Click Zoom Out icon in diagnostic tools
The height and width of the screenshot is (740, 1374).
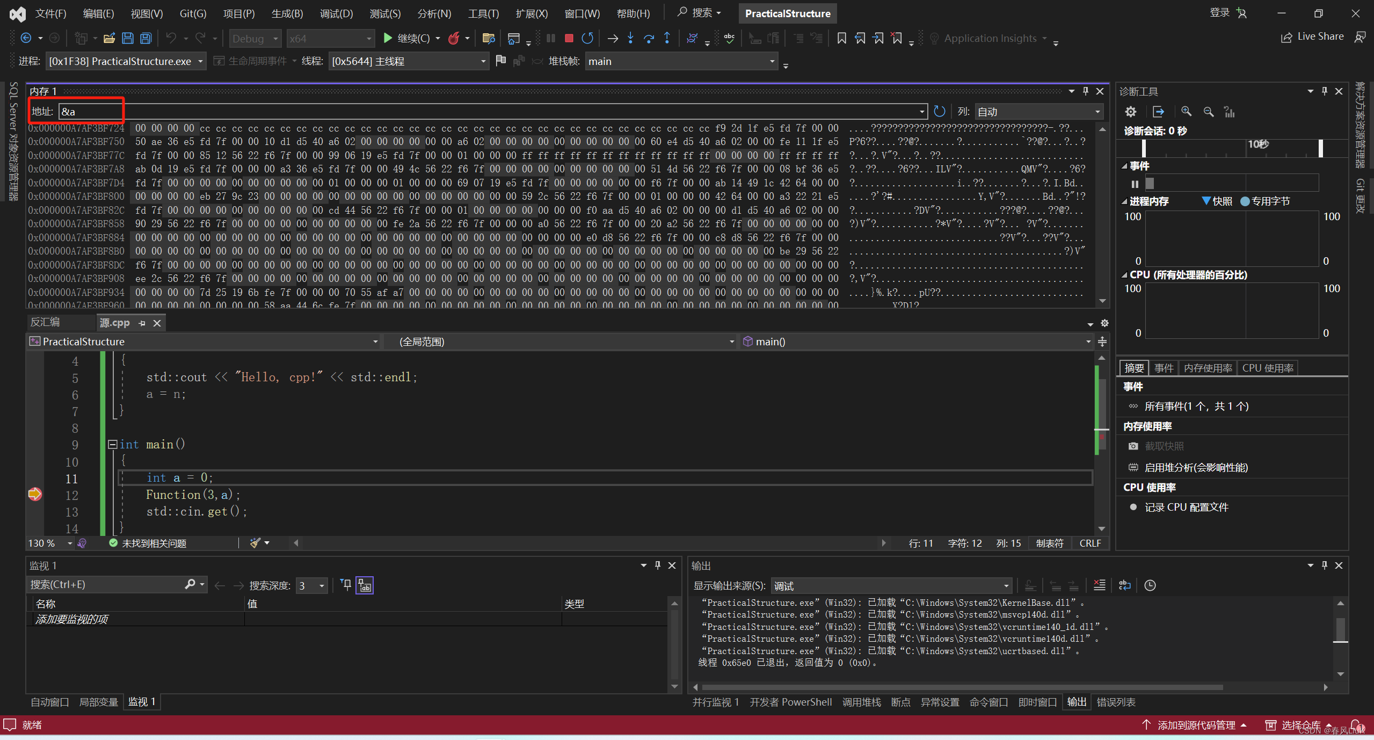[1209, 112]
